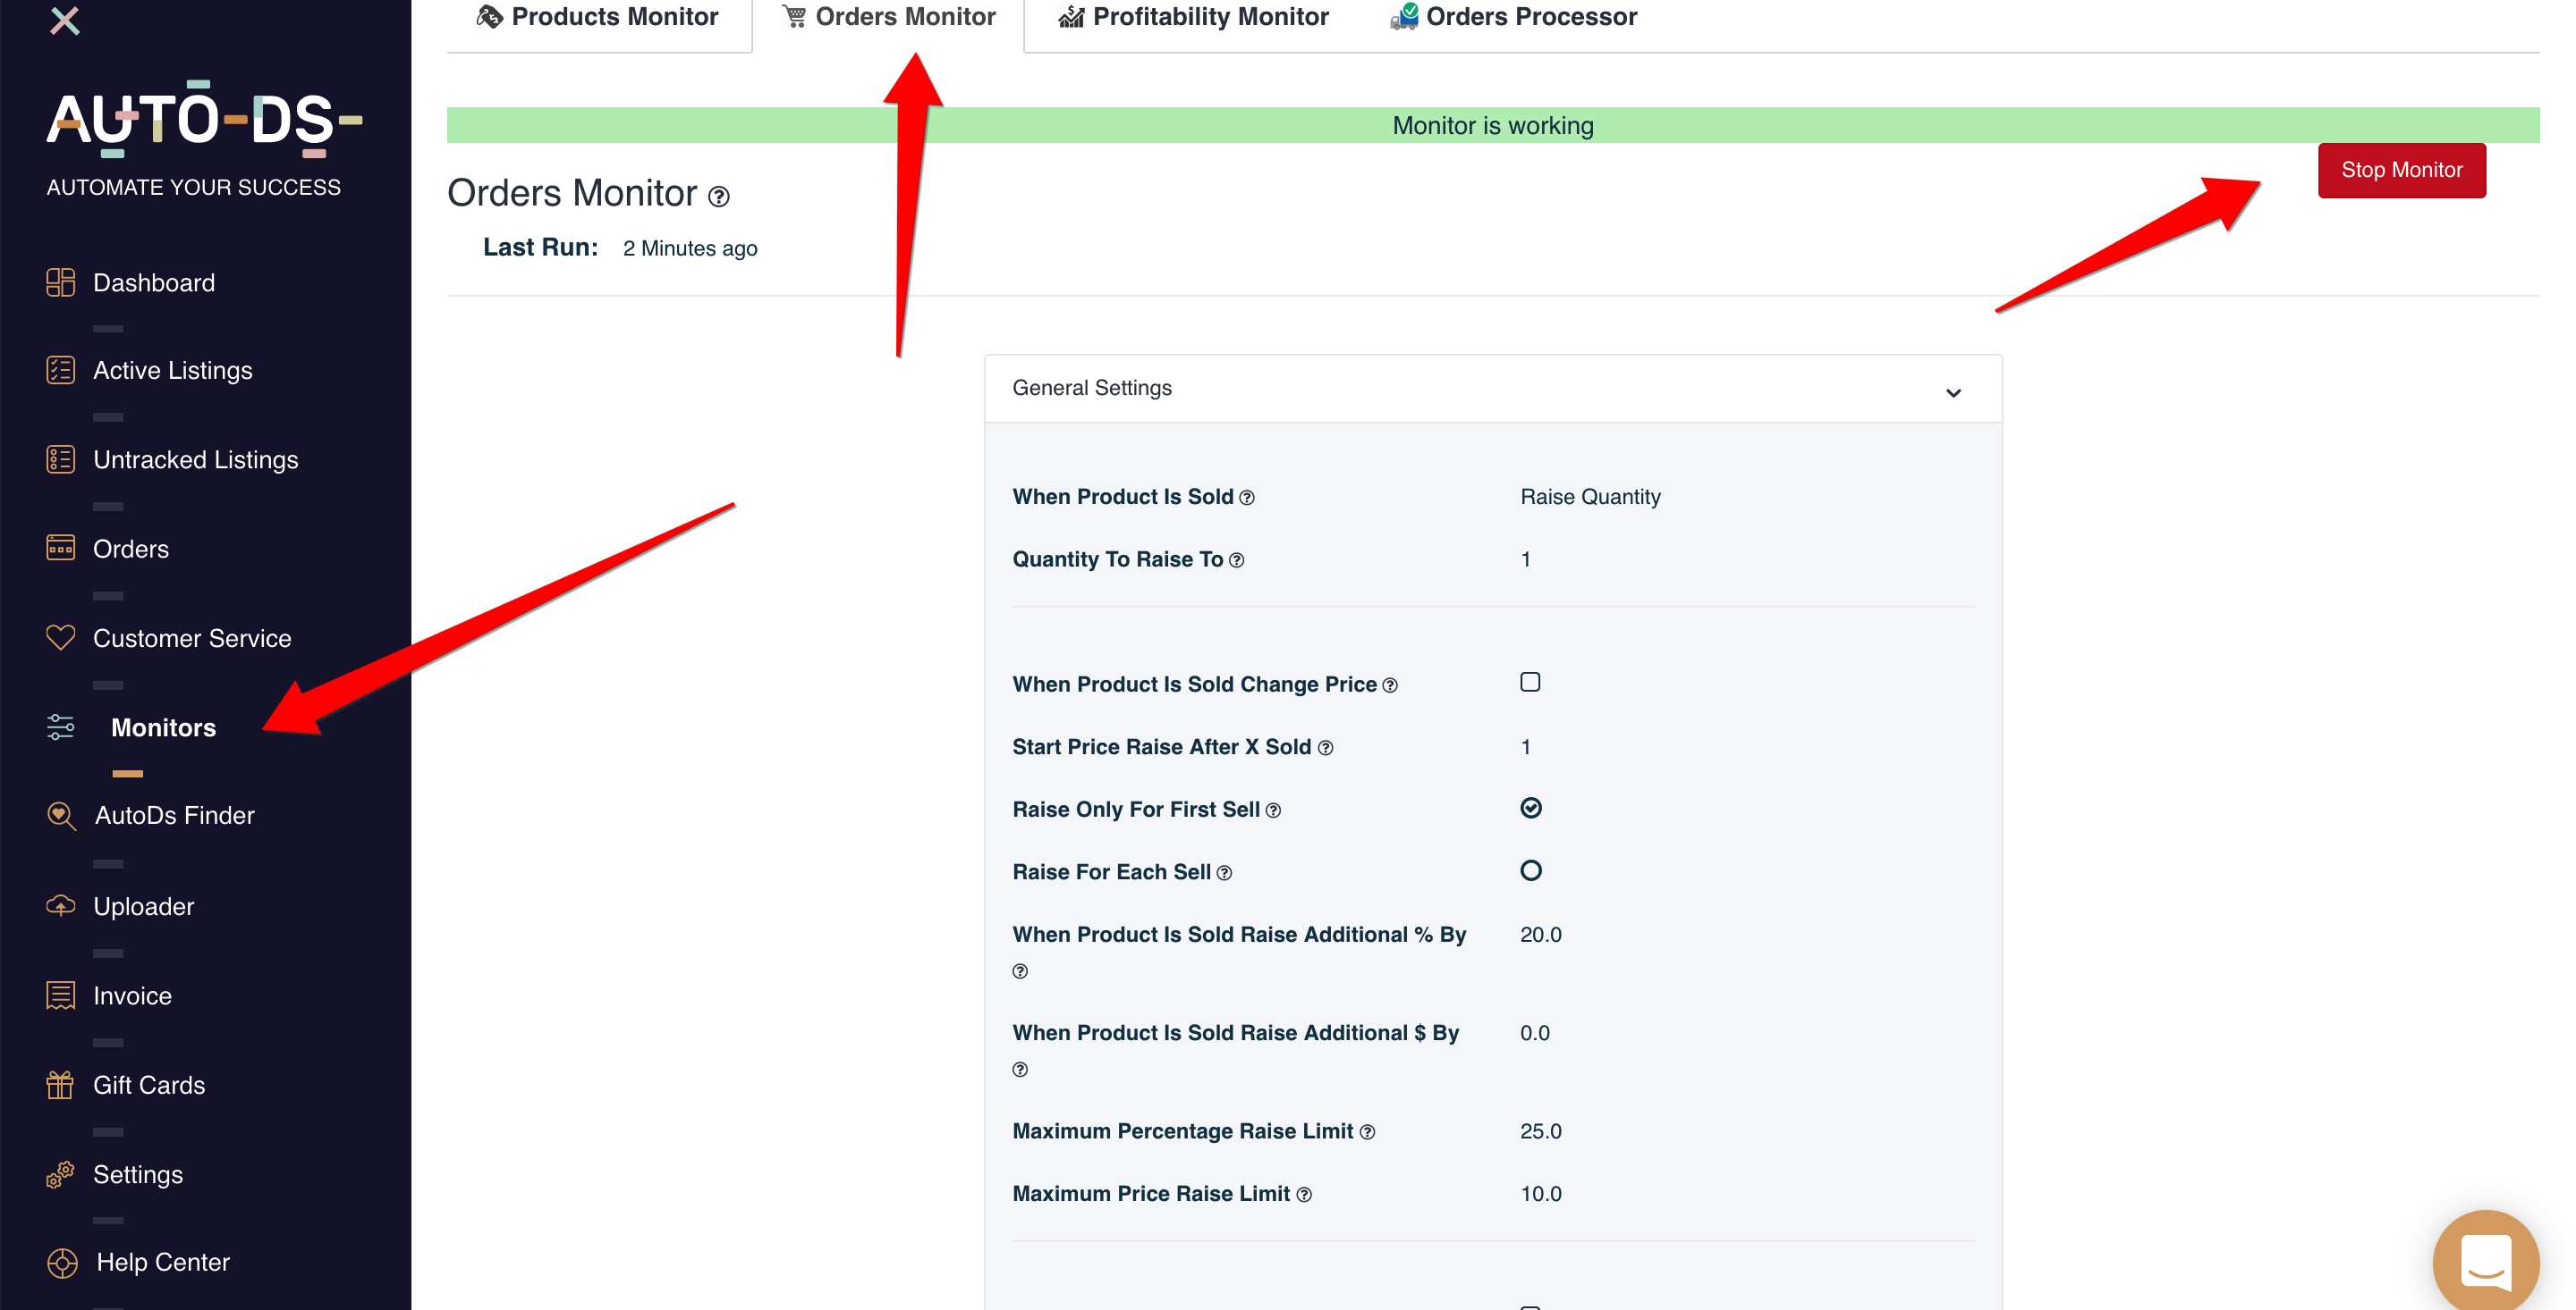The image size is (2576, 1310).
Task: Open Monitors from the sidebar
Action: tap(163, 727)
